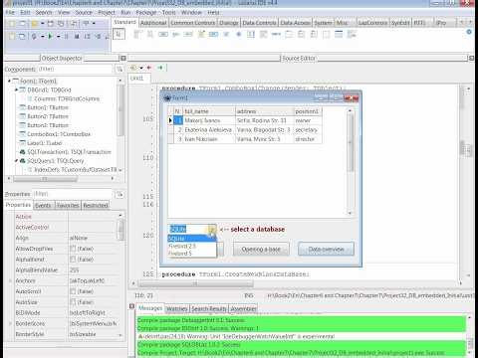Switch to the Additional palette tab

pos(153,23)
